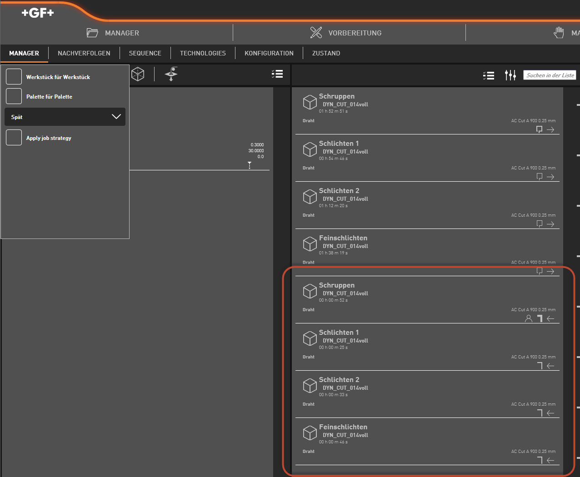Screen dimensions: 580x477
Task: Tick the 'Palette für Palette' checkbox
Action: (x=14, y=96)
